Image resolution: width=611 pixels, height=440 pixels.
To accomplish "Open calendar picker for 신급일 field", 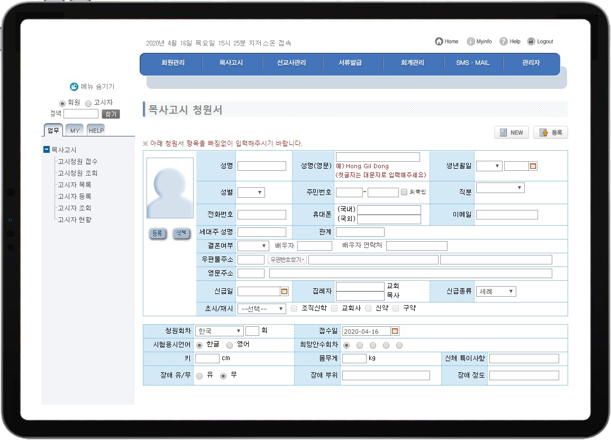I will [x=284, y=291].
